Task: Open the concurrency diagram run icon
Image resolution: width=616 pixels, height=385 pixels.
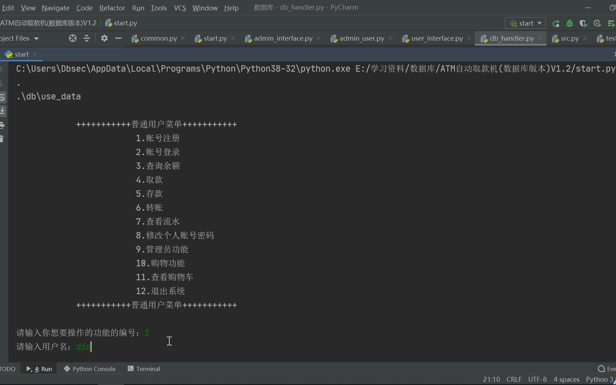Action: [x=611, y=24]
